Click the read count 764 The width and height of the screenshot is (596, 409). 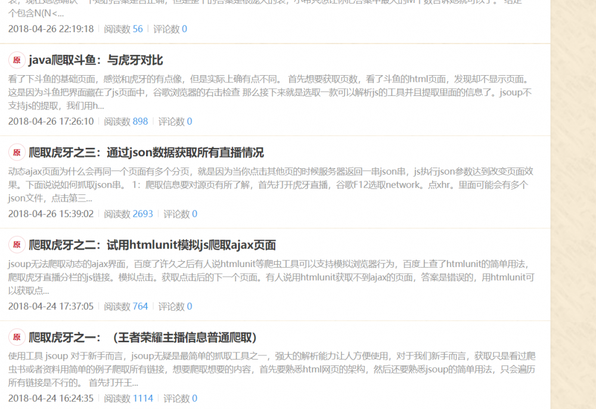click(140, 306)
